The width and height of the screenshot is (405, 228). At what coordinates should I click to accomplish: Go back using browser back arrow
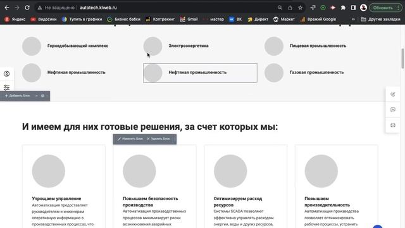[7, 8]
